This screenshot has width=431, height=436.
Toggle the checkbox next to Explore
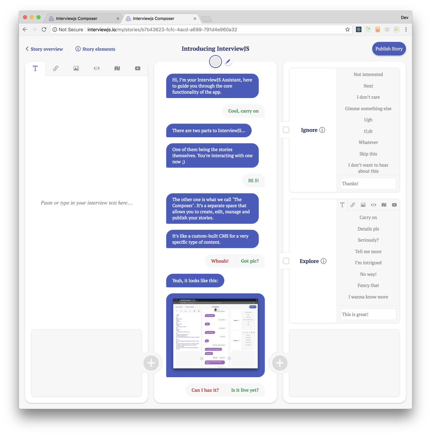[x=286, y=261]
